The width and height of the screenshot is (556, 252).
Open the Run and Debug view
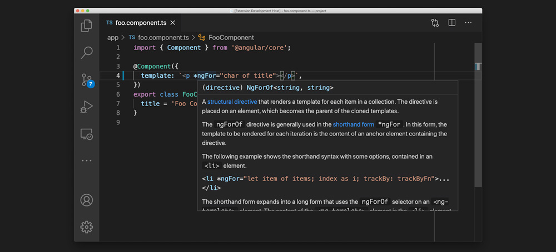coord(86,107)
